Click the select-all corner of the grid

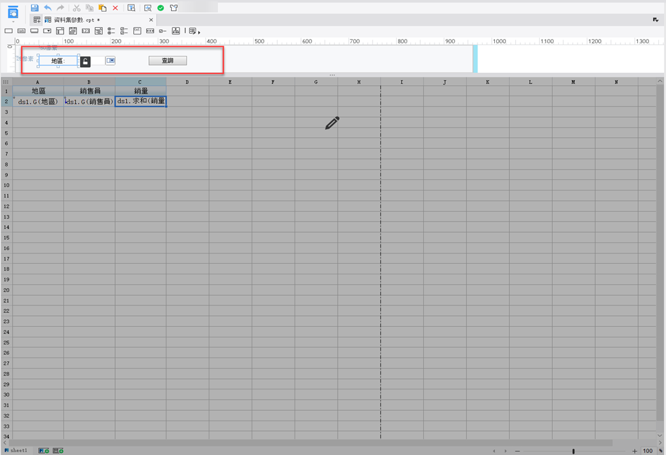point(7,81)
